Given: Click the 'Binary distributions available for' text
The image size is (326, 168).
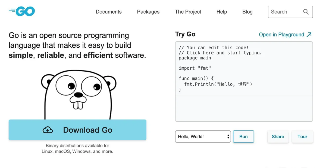Looking at the screenshot, I should point(77,146).
